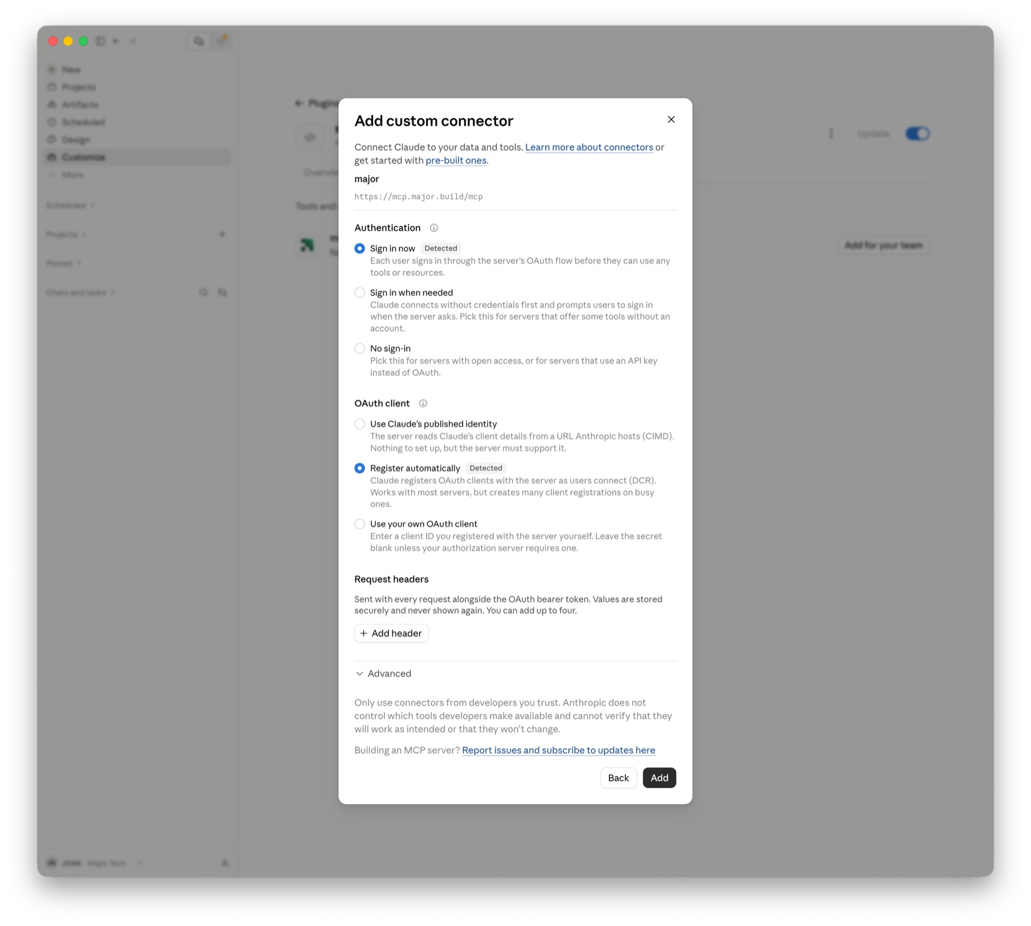
Task: Toggle the sidebar panel icon in title bar
Action: tap(101, 41)
